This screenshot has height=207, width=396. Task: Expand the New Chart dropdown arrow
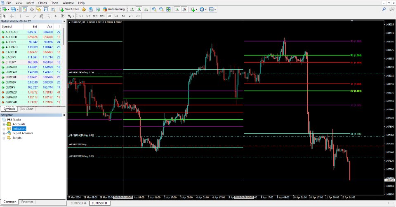pos(8,9)
